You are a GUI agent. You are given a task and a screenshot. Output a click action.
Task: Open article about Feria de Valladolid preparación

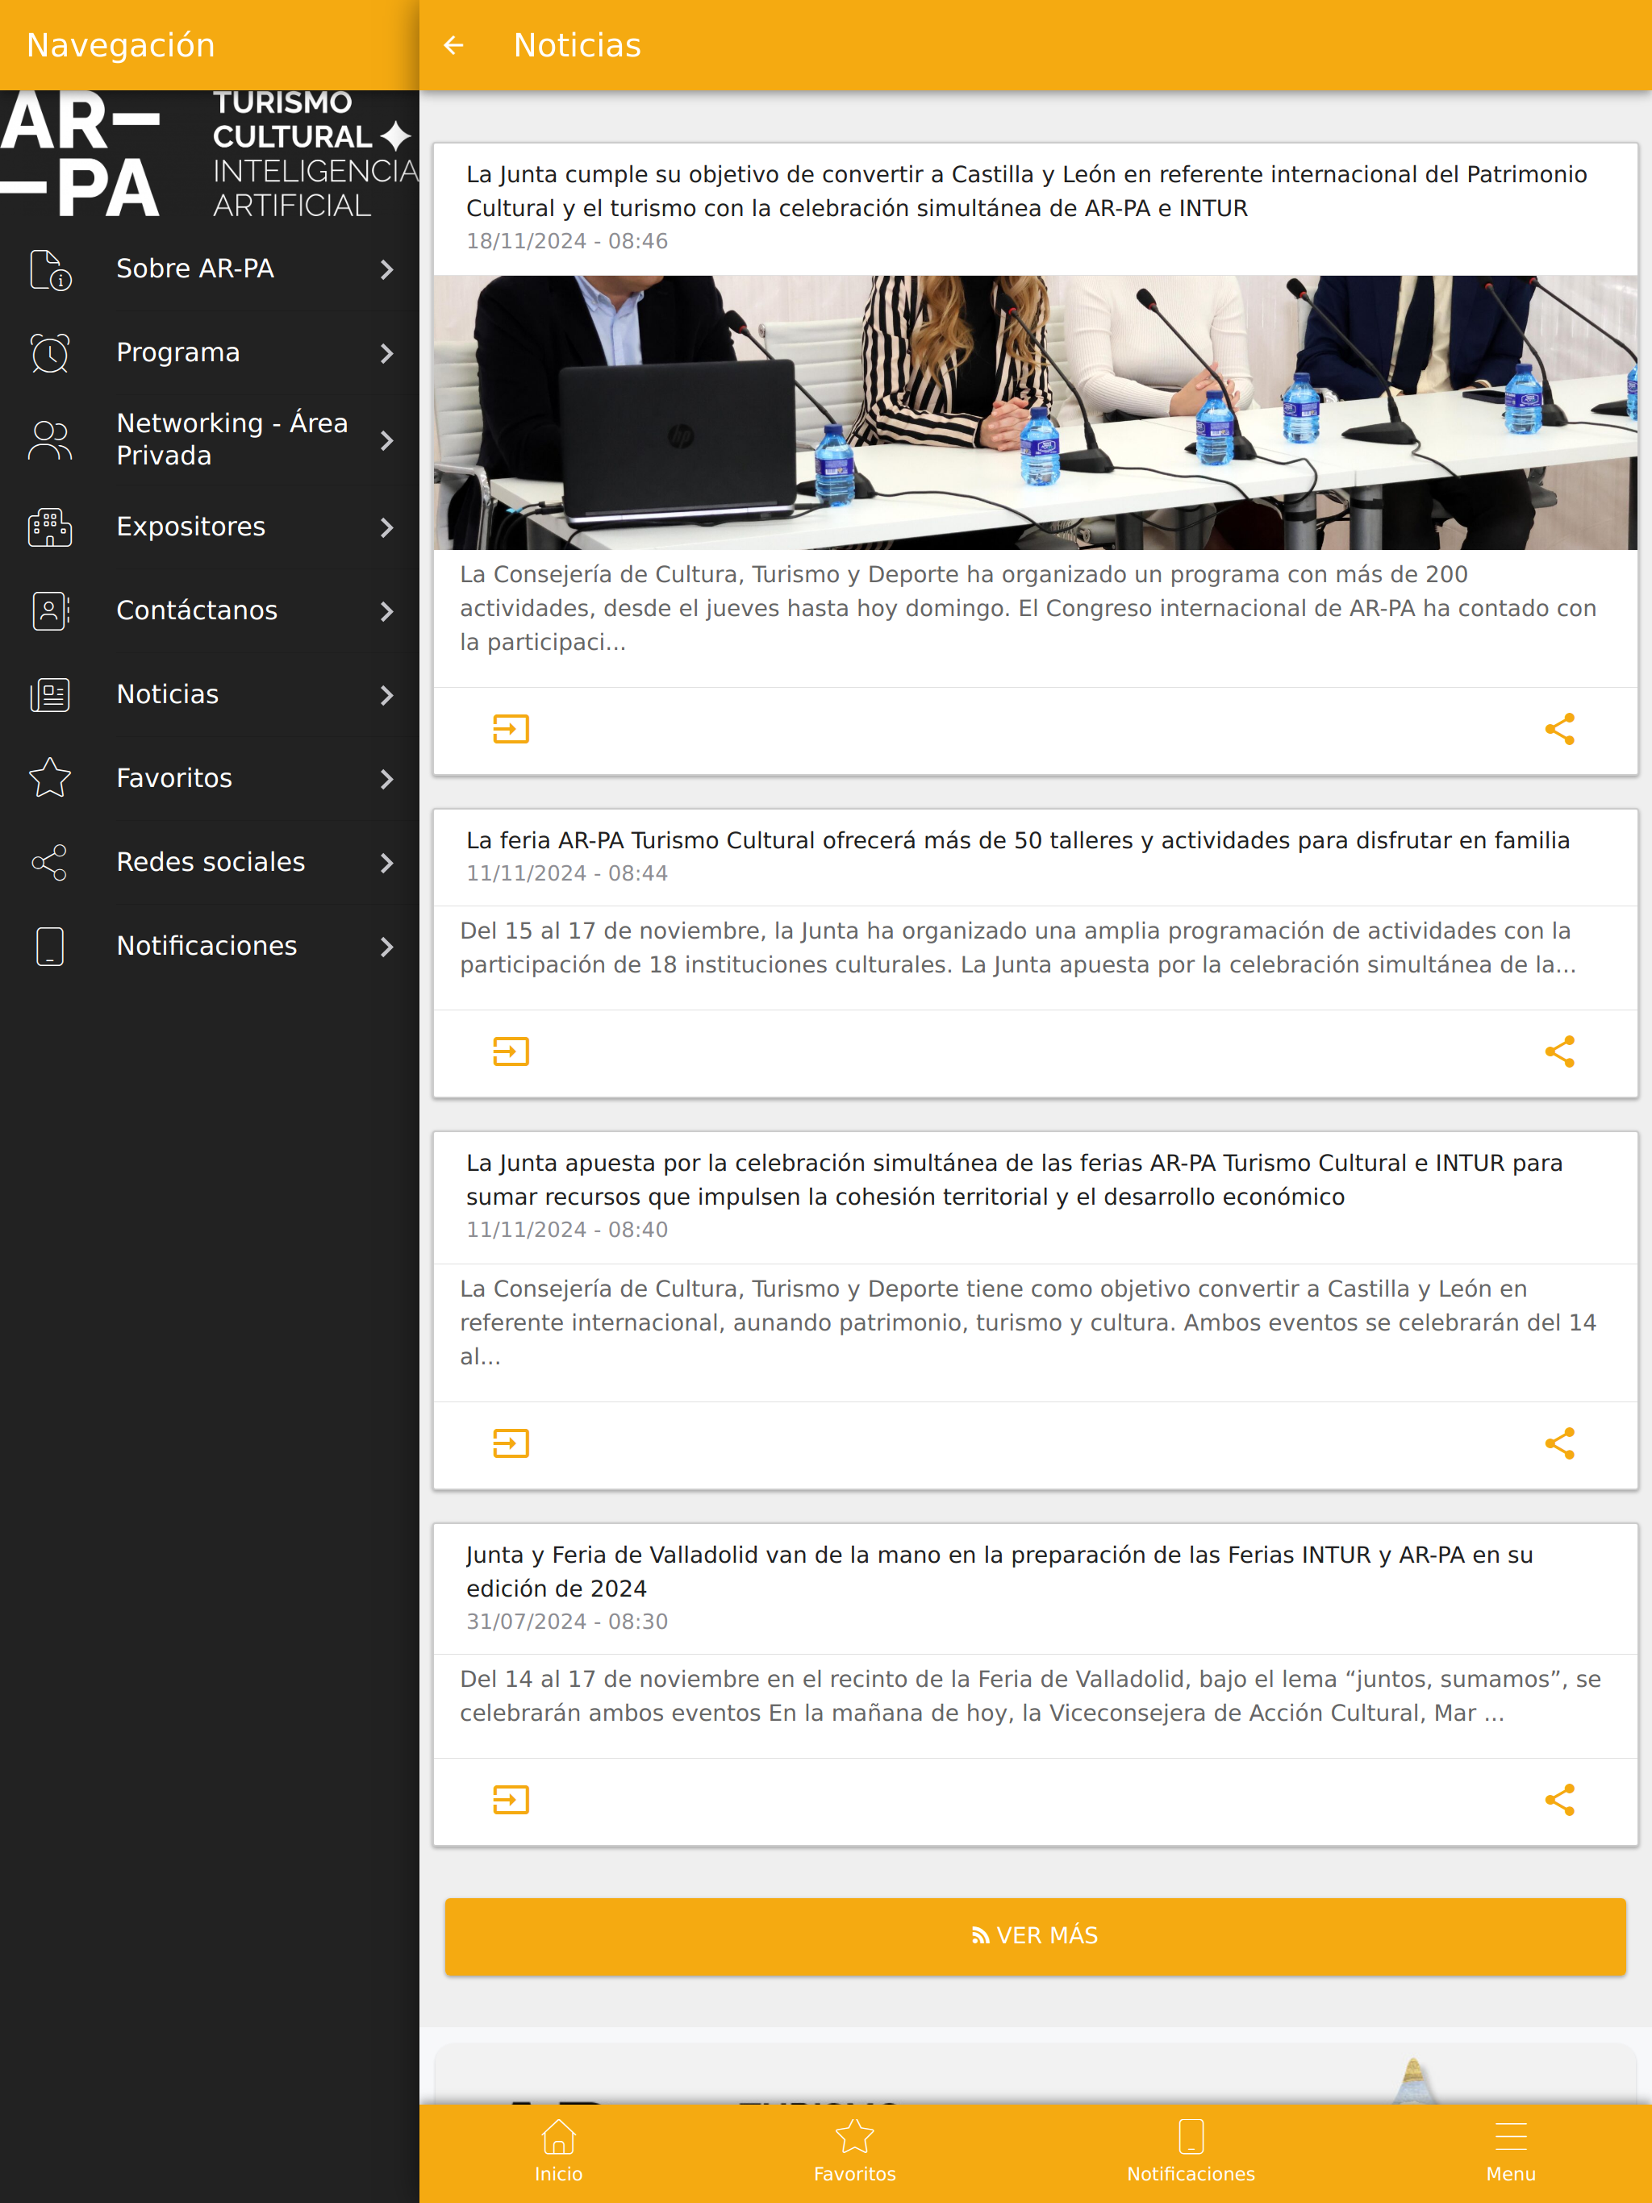(511, 1800)
